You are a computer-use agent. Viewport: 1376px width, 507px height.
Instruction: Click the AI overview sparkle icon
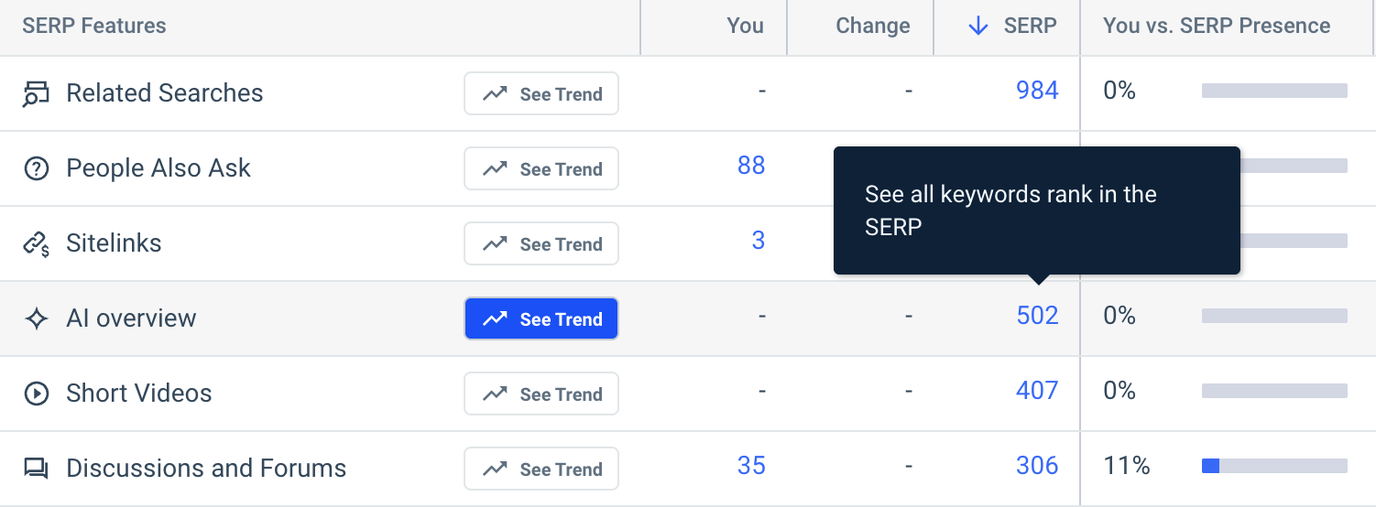point(36,318)
